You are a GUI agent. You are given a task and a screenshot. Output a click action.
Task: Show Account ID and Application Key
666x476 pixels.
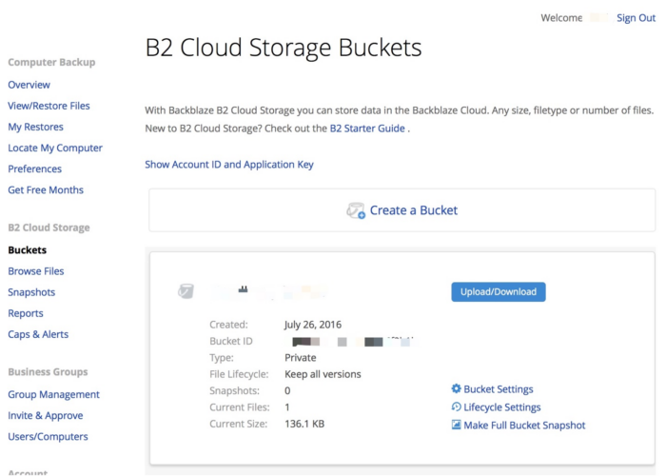(229, 165)
